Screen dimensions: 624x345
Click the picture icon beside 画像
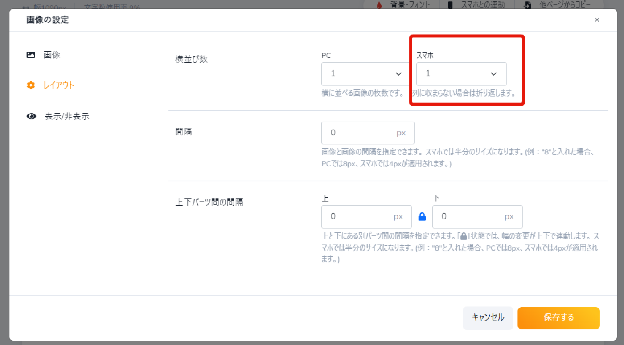coord(31,55)
